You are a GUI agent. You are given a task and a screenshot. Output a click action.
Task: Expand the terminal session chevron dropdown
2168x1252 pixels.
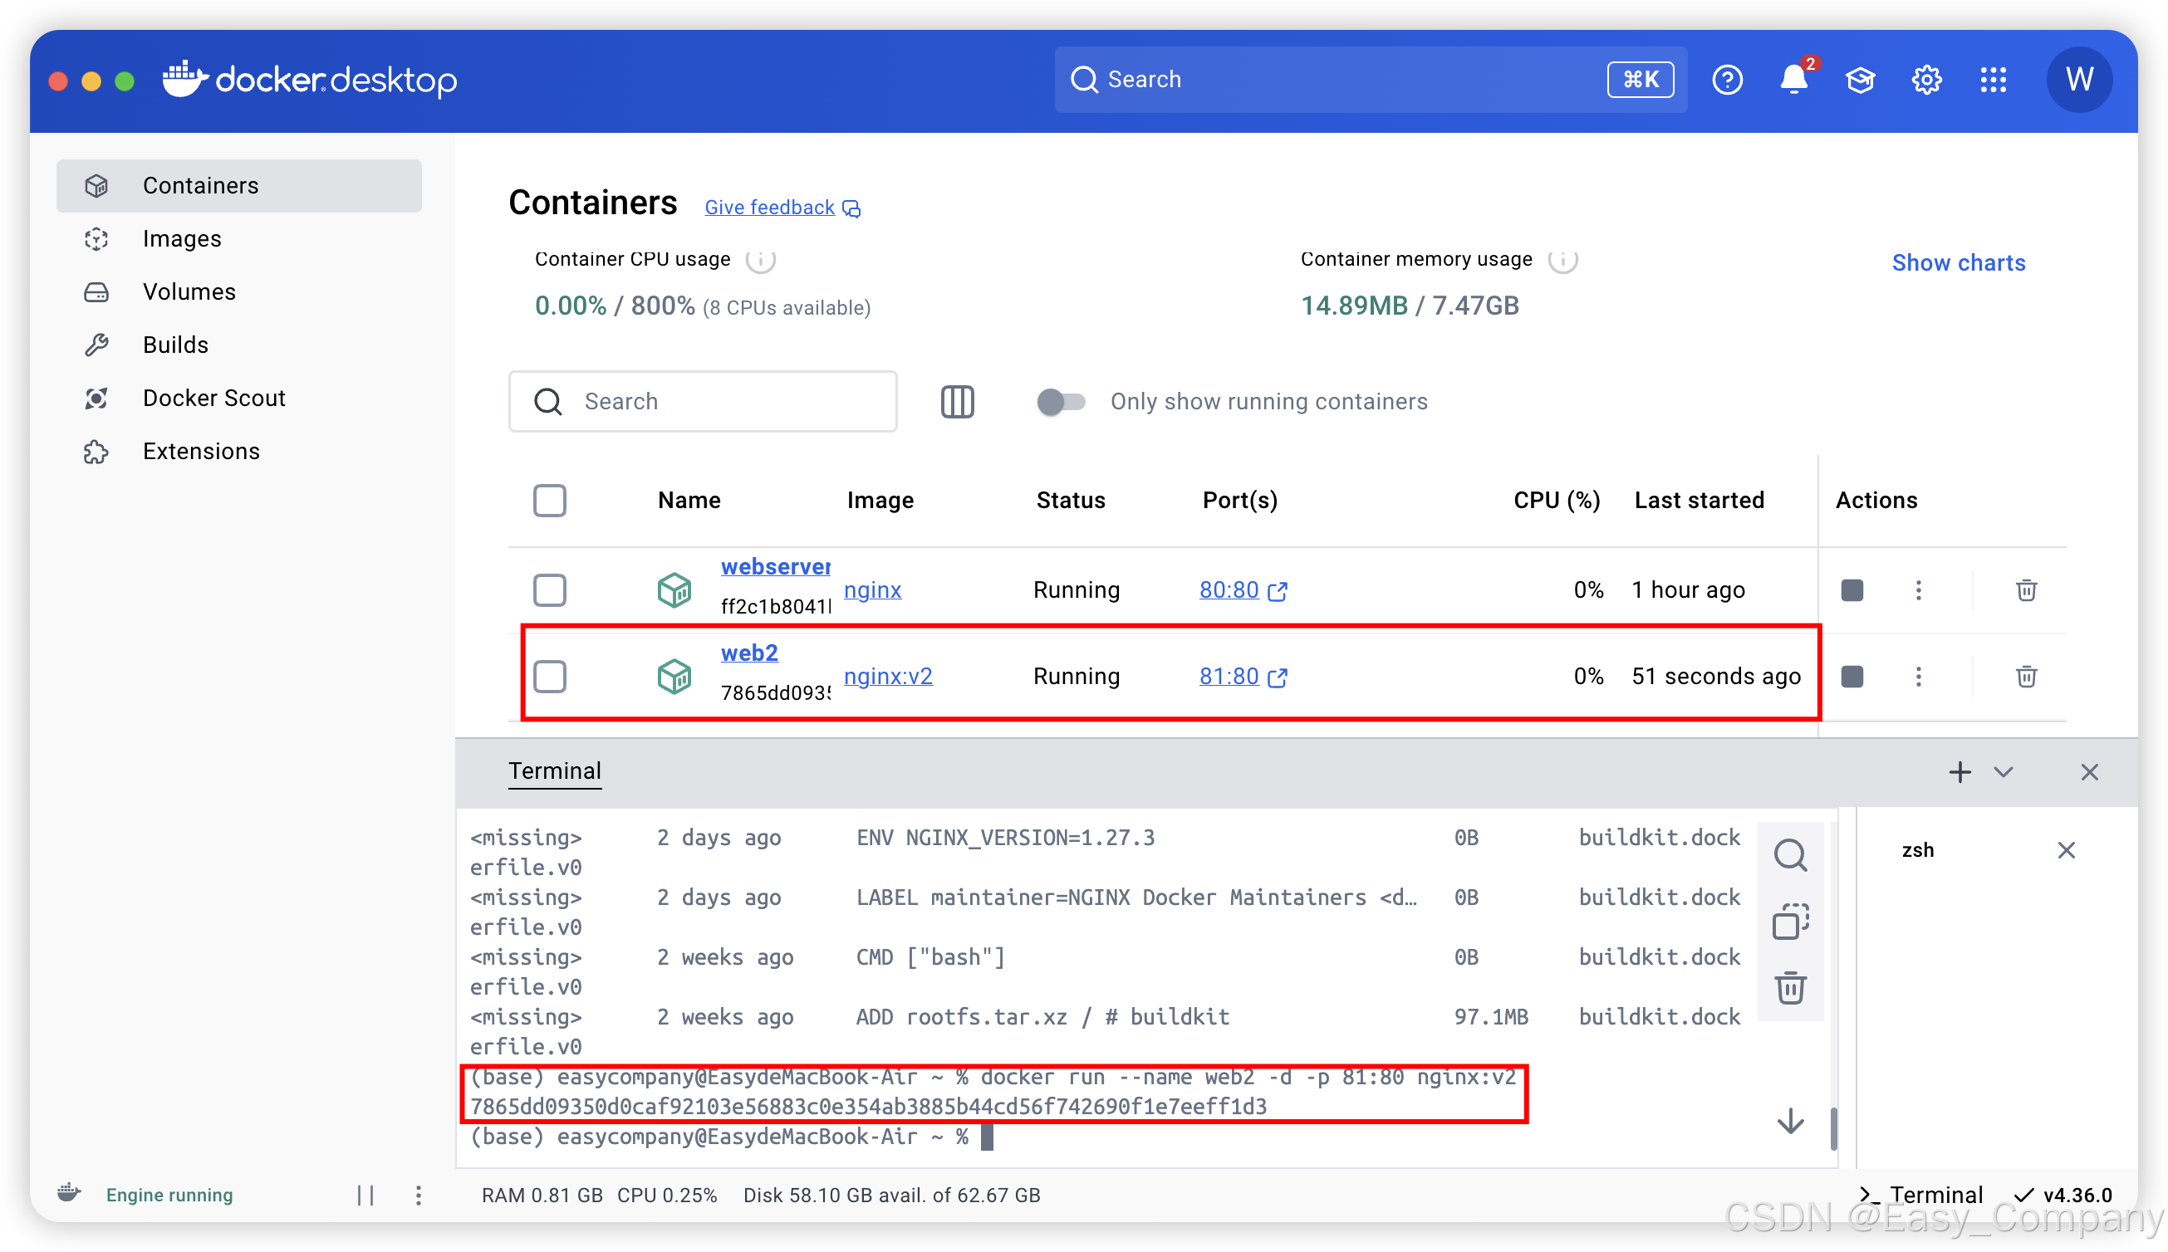pos(2004,772)
